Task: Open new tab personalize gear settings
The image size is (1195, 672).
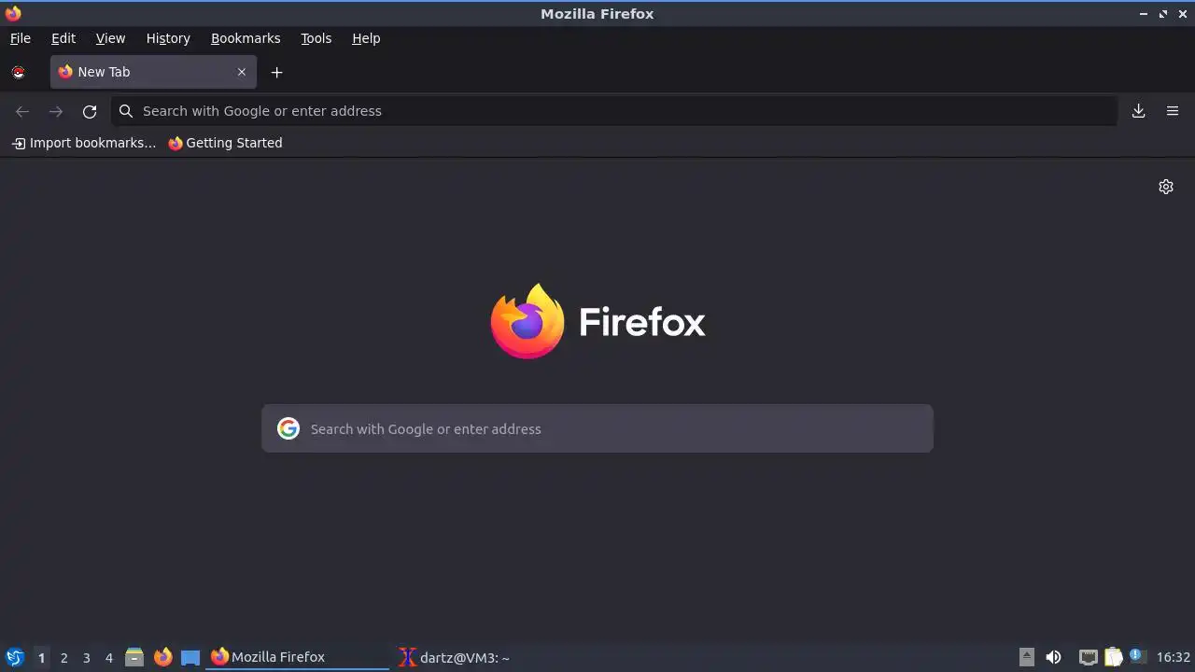Action: (1166, 187)
